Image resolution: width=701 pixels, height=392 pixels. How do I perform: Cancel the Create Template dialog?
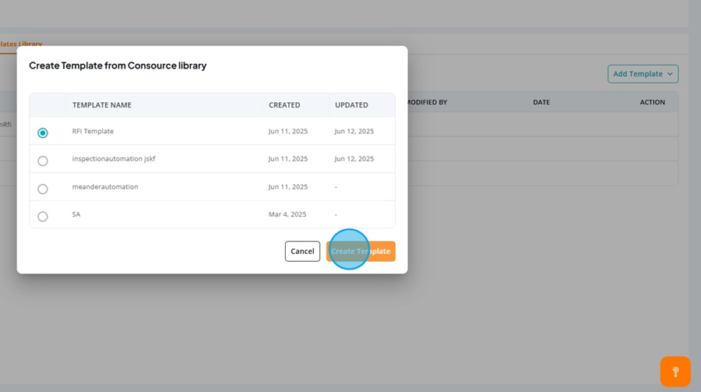pyautogui.click(x=302, y=251)
